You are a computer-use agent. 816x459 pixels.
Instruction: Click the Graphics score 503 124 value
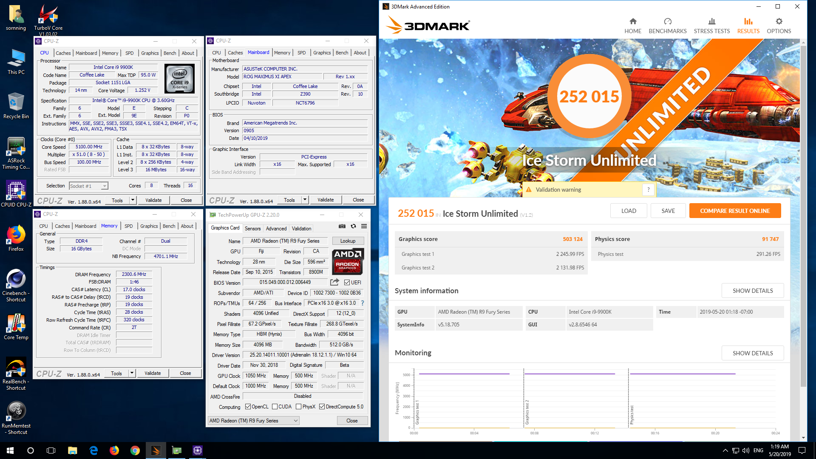coord(572,239)
